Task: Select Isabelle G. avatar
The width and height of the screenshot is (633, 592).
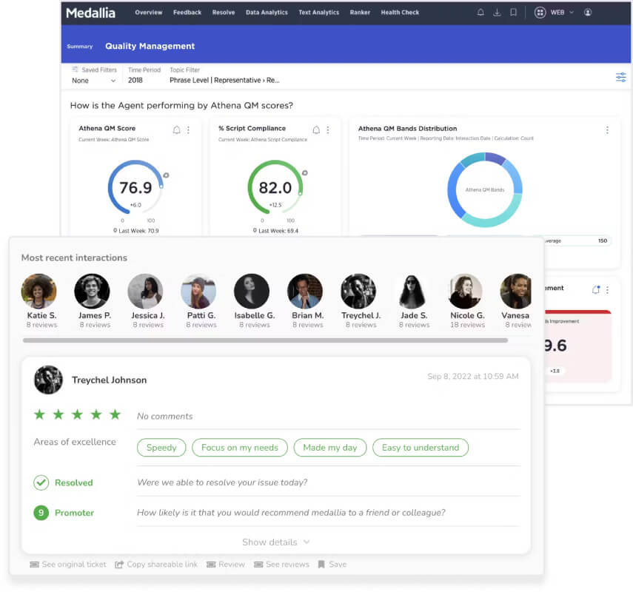Action: [252, 291]
